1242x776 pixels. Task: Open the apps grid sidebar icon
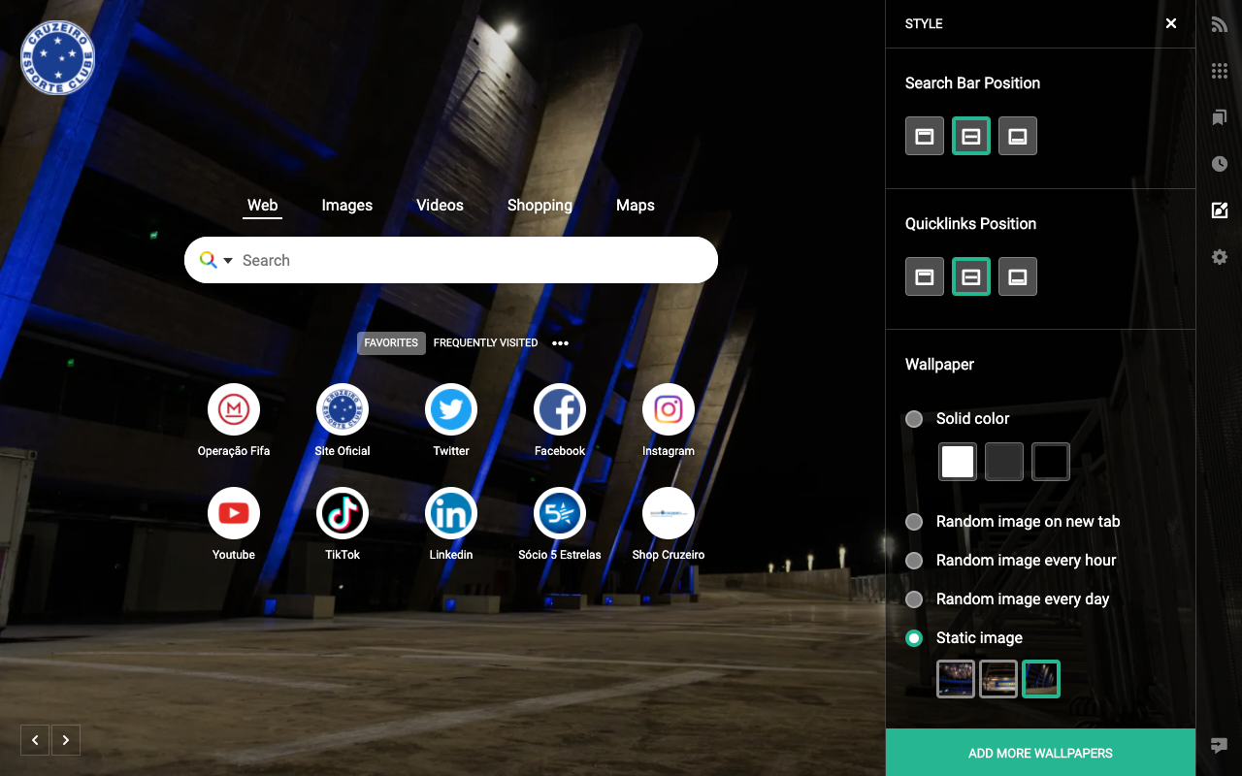tap(1220, 71)
